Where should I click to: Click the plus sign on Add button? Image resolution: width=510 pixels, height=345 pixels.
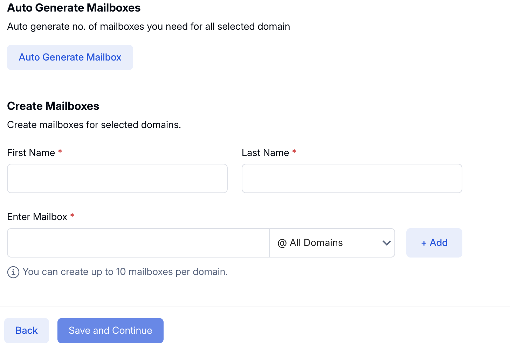tap(424, 243)
